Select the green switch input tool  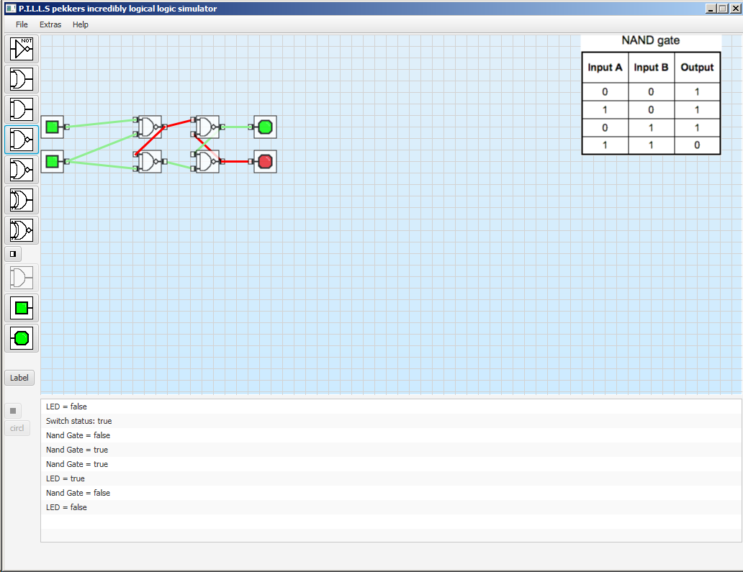[x=22, y=308]
